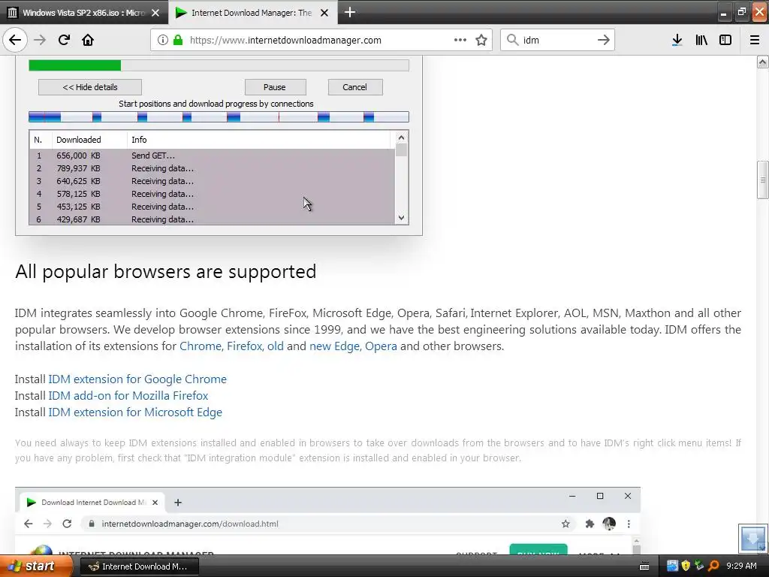Click the Chrome screenshot thumbnail image

point(327,521)
